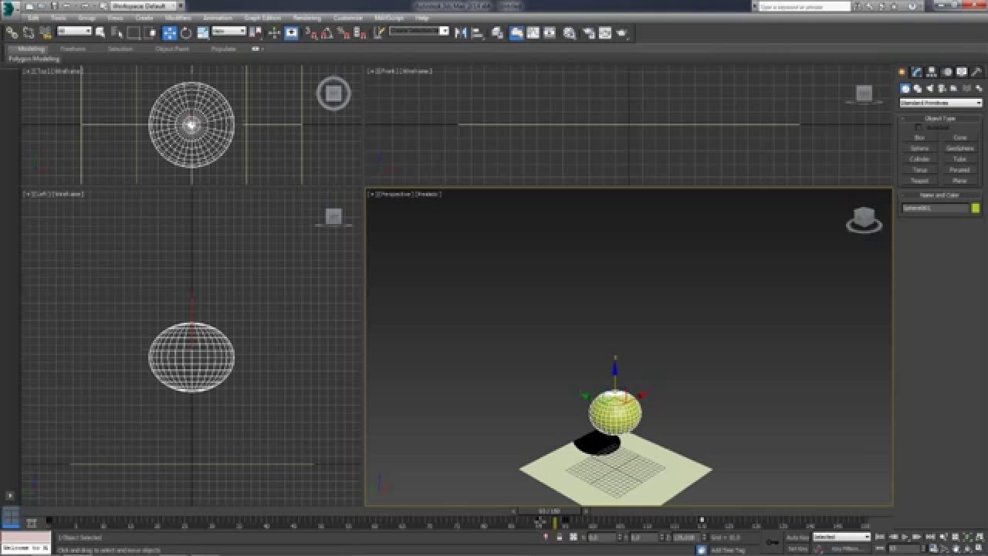Activate the Select and Move tool
The image size is (988, 556).
pos(169,32)
